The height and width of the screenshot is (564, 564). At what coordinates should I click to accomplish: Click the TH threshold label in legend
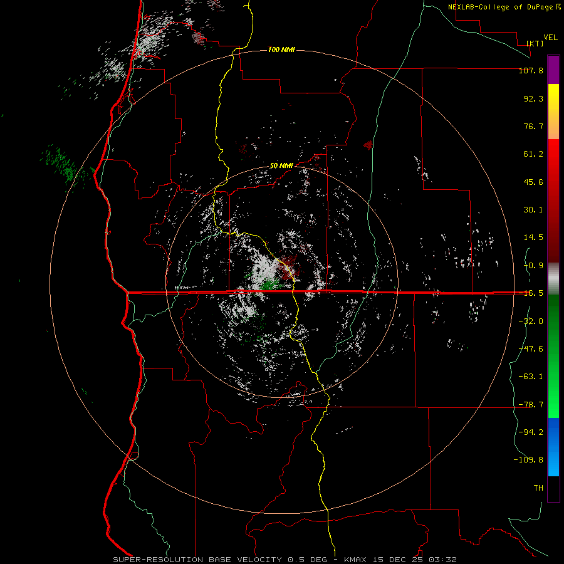[x=538, y=488]
